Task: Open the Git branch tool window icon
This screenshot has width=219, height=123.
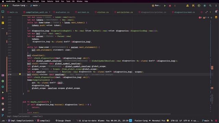Action: pos(3,115)
